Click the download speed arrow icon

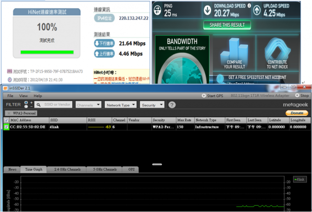pos(208,10)
